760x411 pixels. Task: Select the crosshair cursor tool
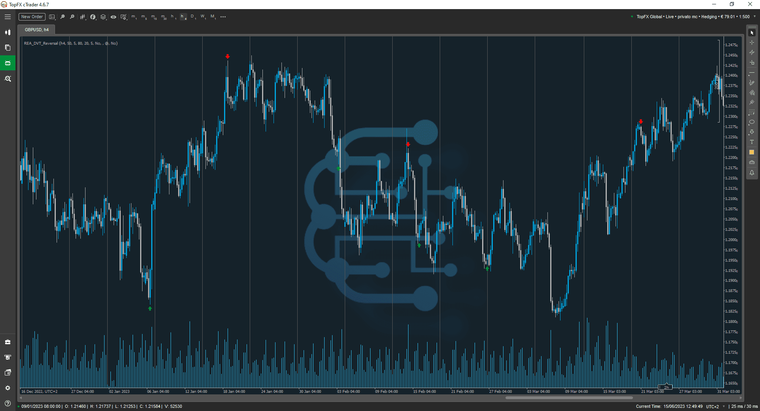tap(752, 43)
